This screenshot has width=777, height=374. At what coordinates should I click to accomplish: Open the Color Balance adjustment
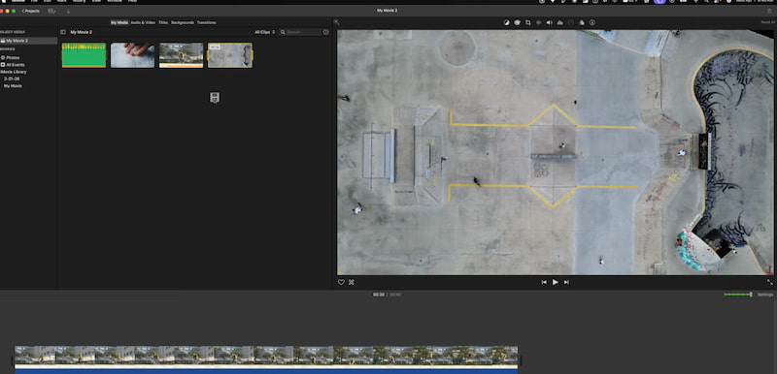tap(506, 22)
